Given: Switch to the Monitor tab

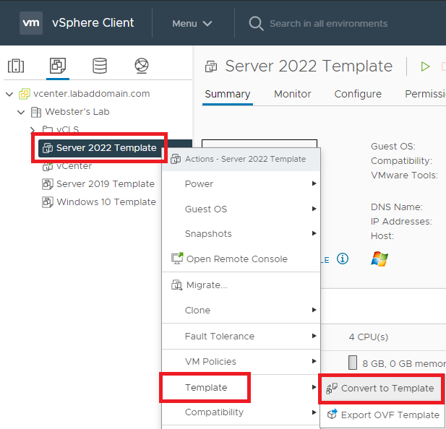Looking at the screenshot, I should point(293,94).
